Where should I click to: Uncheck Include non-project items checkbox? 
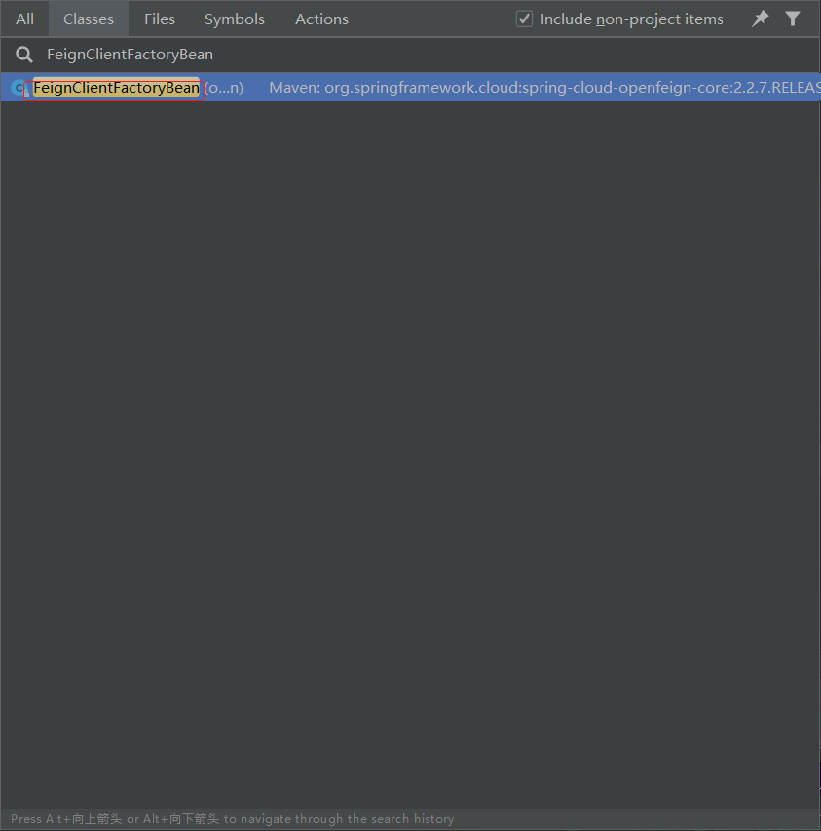click(524, 19)
